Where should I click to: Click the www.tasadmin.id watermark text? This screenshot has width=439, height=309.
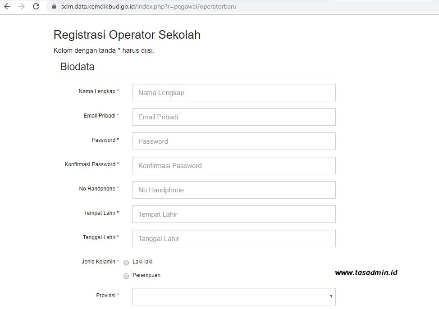click(x=367, y=272)
